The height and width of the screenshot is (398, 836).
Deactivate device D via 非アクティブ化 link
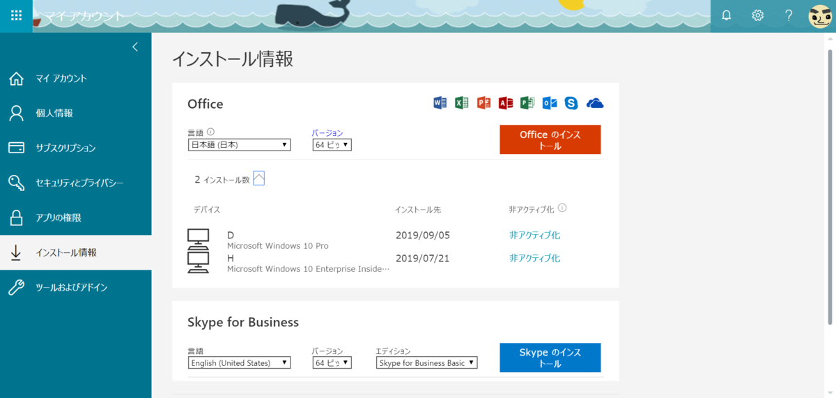coord(534,235)
